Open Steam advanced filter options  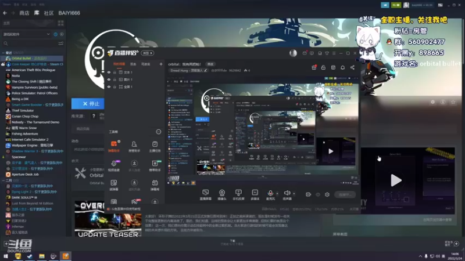tap(61, 43)
